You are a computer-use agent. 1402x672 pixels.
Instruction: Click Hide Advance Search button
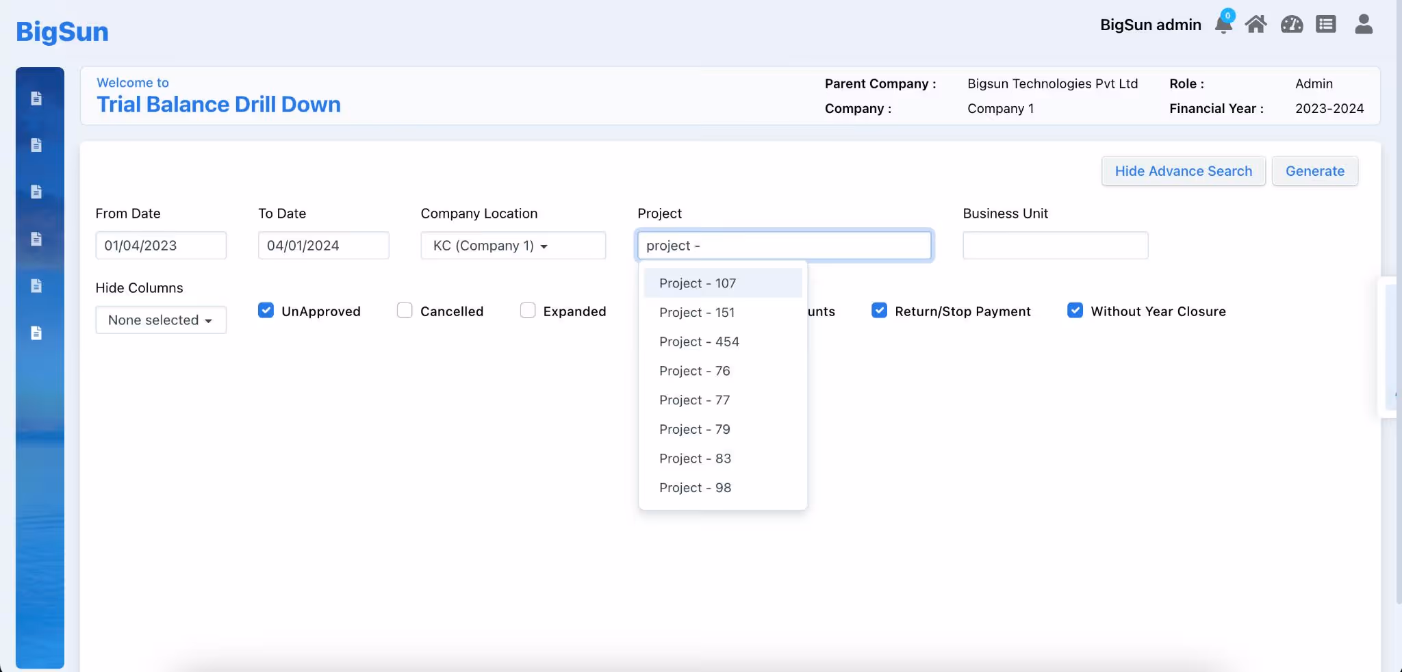click(x=1184, y=171)
